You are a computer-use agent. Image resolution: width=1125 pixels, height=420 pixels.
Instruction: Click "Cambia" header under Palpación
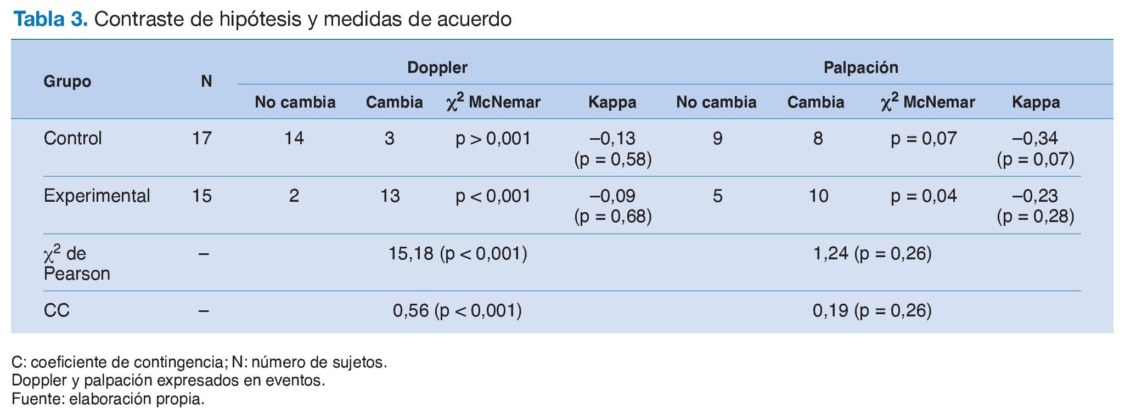[x=815, y=102]
